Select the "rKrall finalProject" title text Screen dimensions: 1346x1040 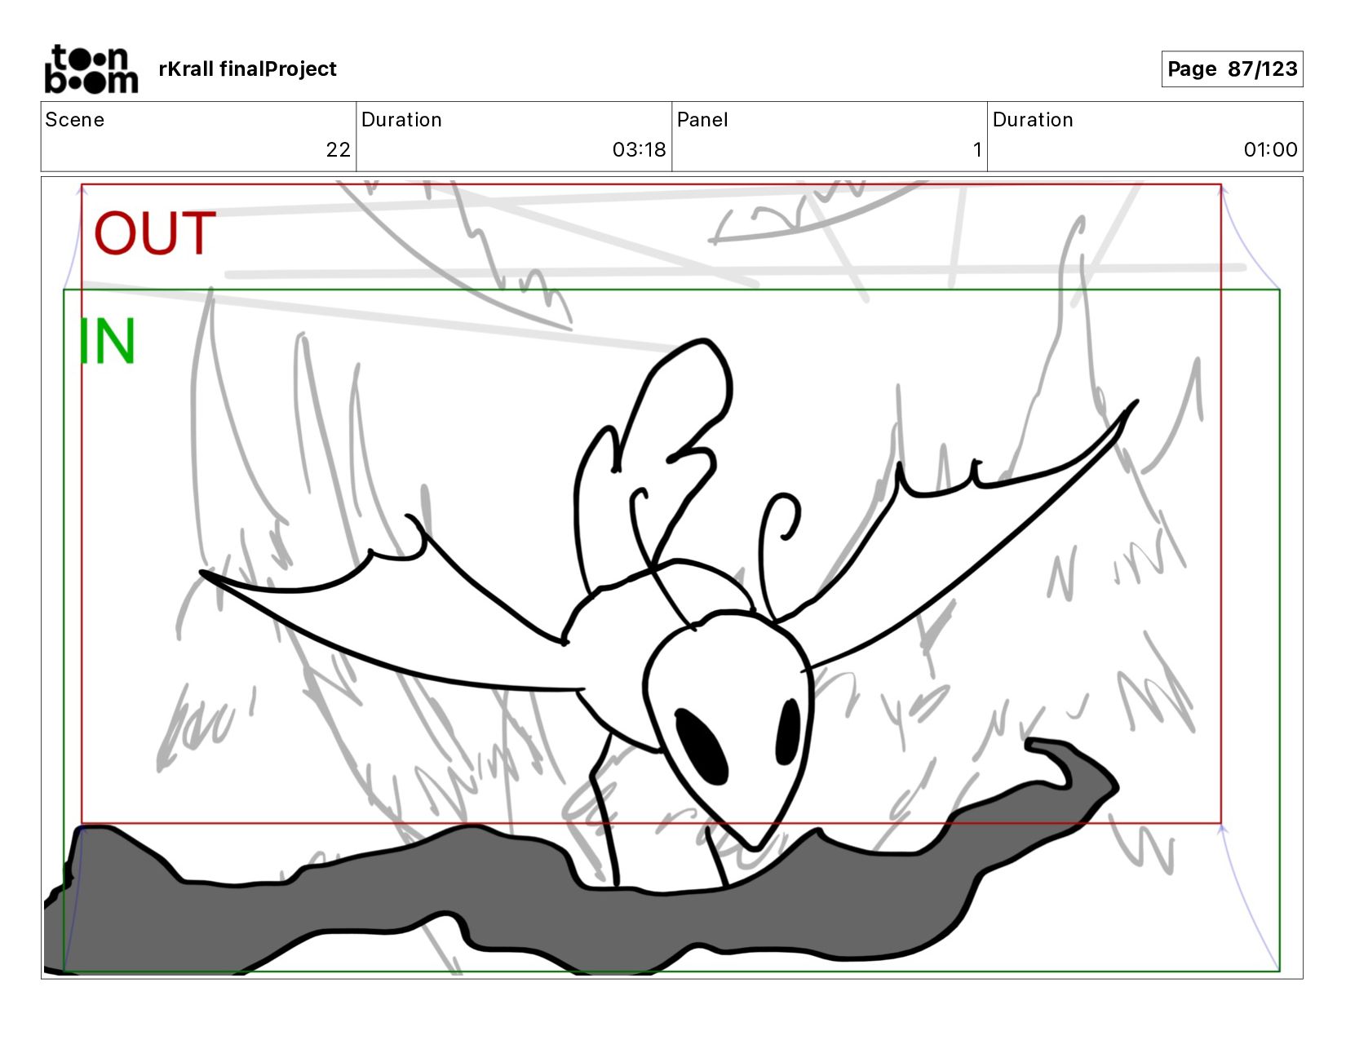247,69
